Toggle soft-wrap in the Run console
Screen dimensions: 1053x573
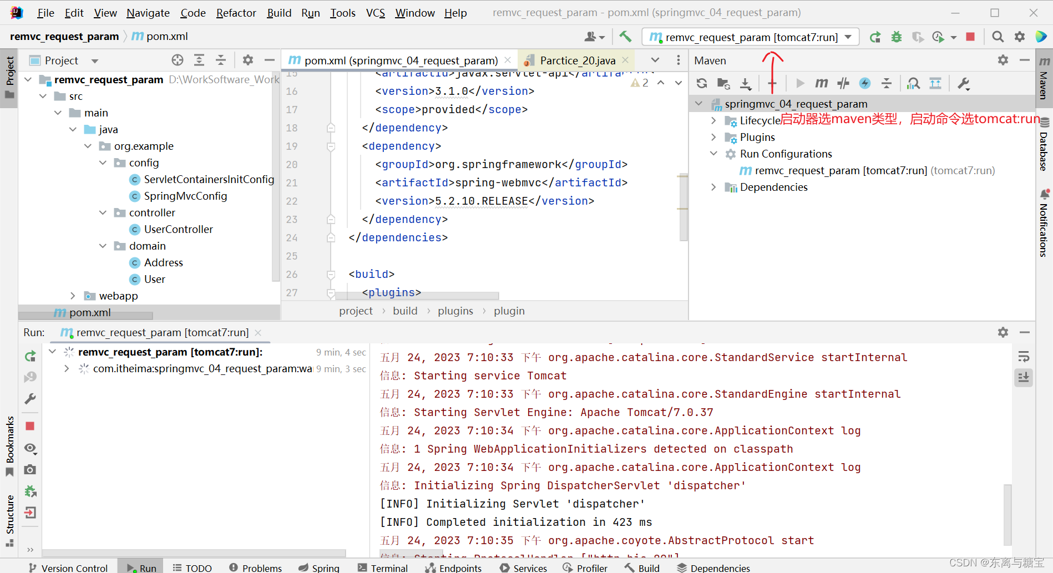coord(1024,356)
